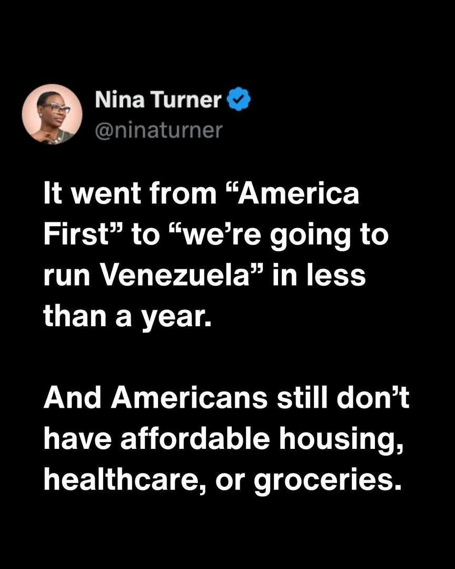This screenshot has width=455, height=569.
Task: Click Nina Turner's profile picture
Action: coord(52,114)
